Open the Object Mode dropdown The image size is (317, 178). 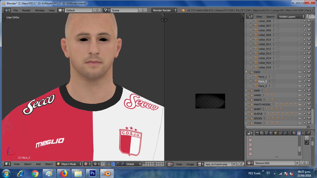(x=69, y=164)
